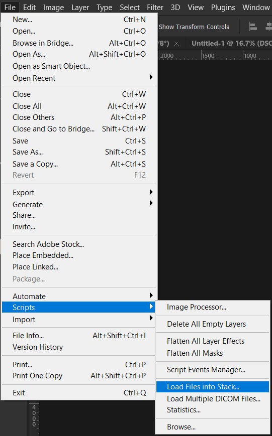Click the align left edges icon
Image resolution: width=272 pixels, height=436 pixels.
pyautogui.click(x=252, y=27)
